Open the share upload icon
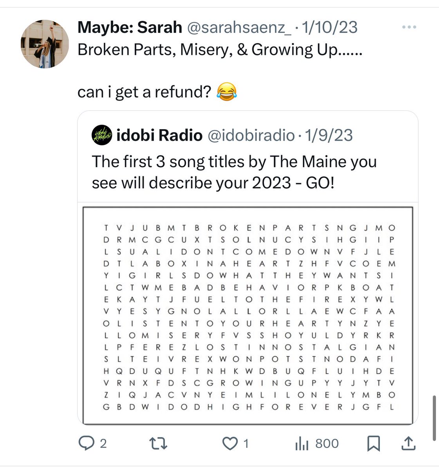This screenshot has height=470, width=439. [x=408, y=443]
